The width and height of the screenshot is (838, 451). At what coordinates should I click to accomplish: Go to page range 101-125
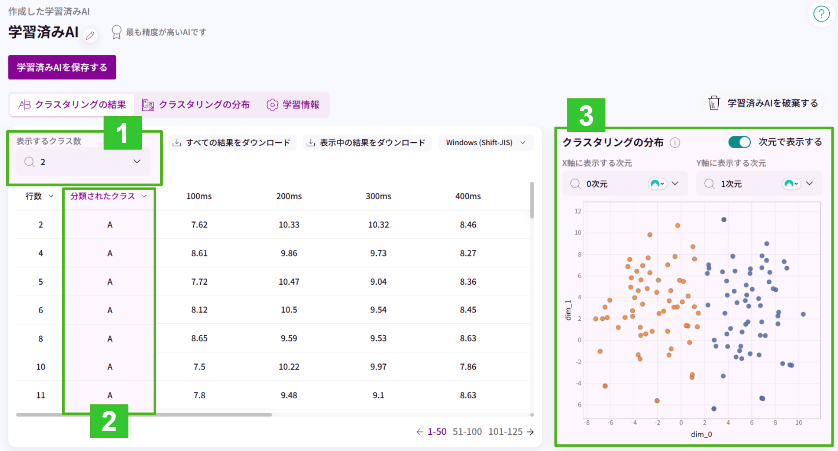click(x=505, y=432)
